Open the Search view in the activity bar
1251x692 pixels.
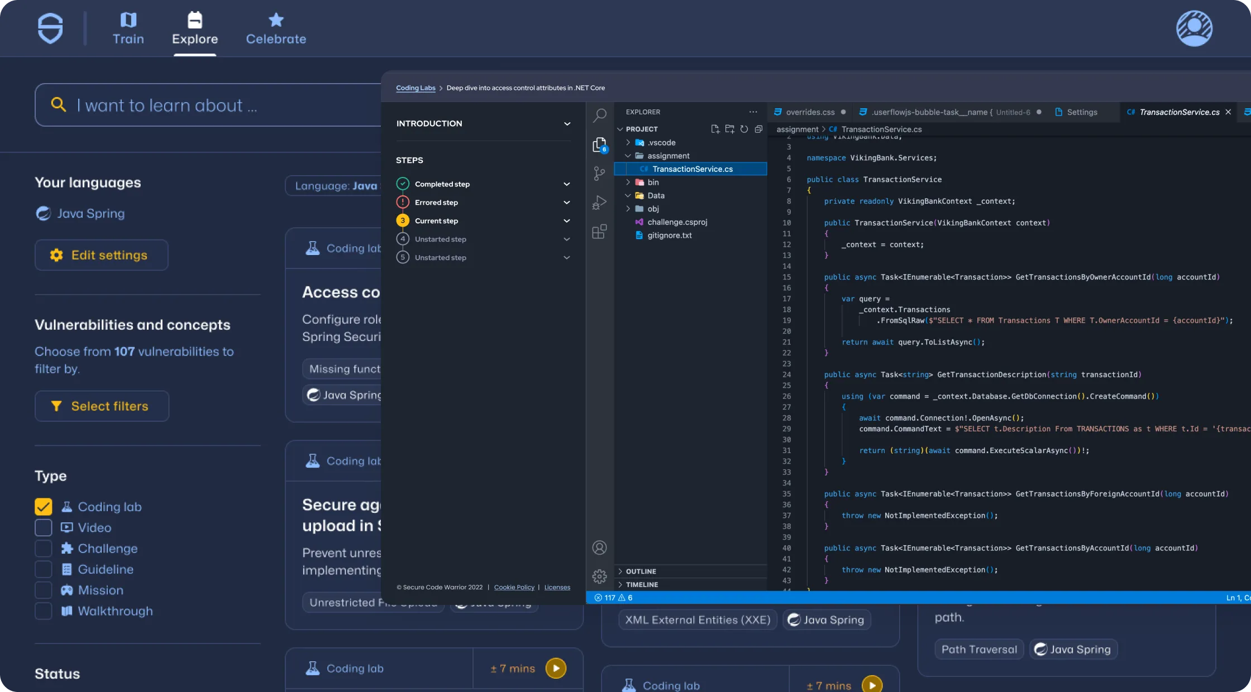tap(599, 115)
